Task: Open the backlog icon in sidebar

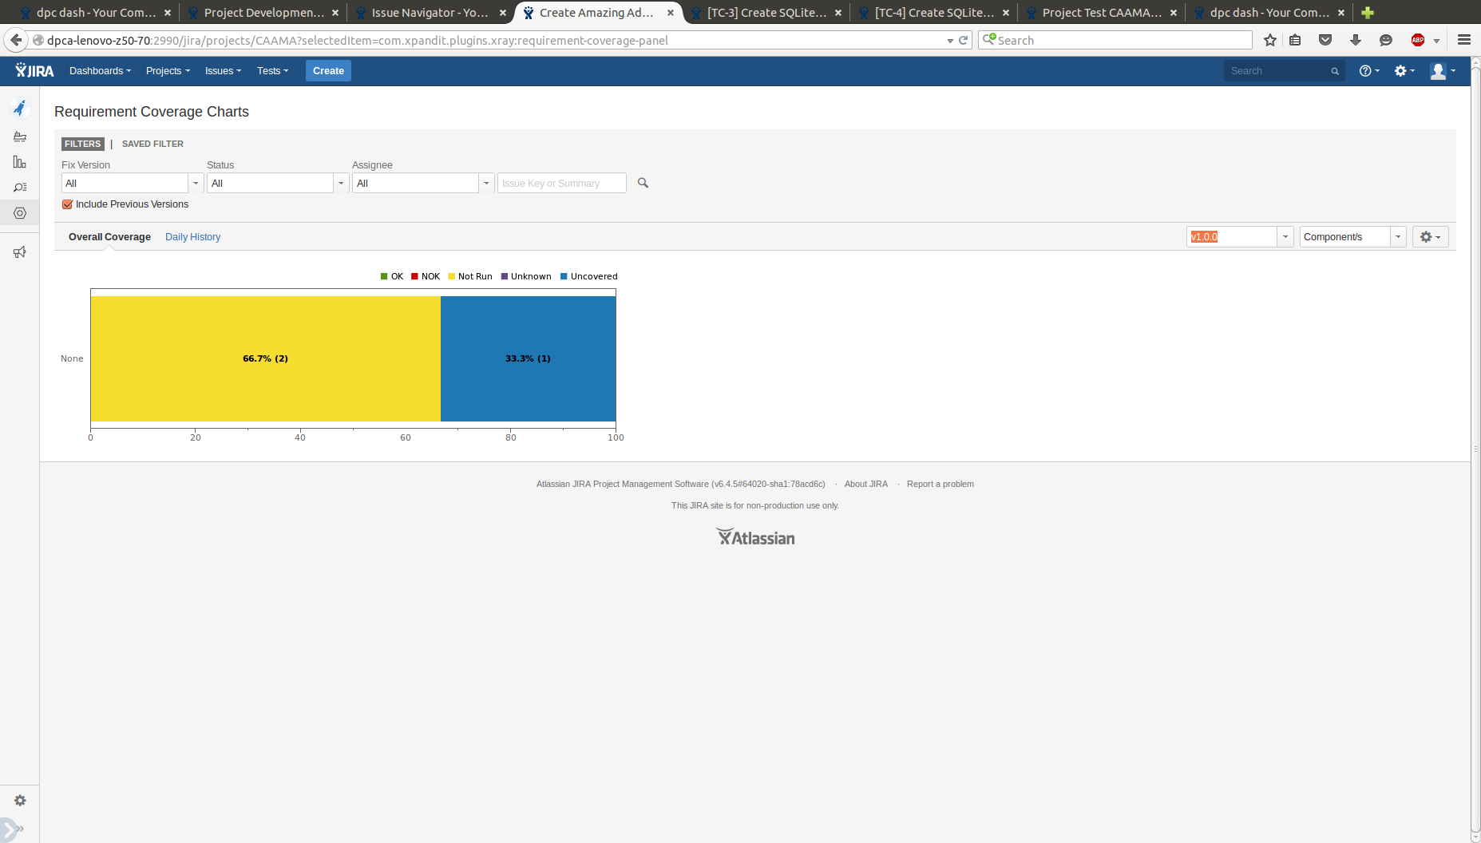Action: point(20,137)
